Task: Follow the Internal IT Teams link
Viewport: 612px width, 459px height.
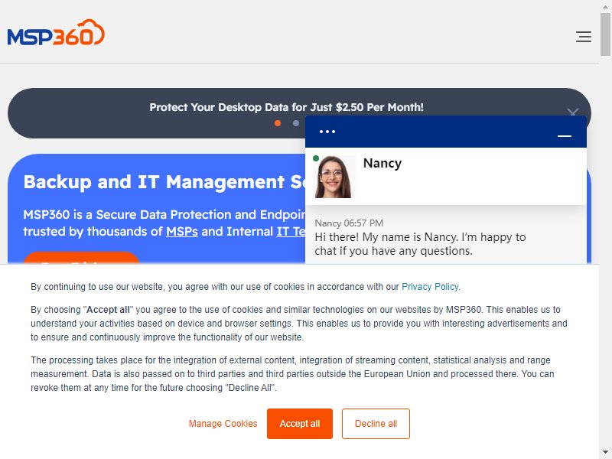Action: tap(291, 232)
